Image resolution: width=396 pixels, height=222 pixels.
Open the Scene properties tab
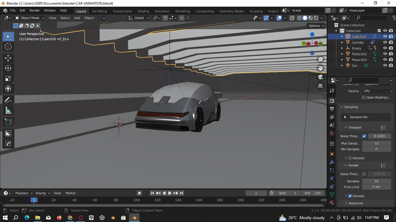[332, 125]
